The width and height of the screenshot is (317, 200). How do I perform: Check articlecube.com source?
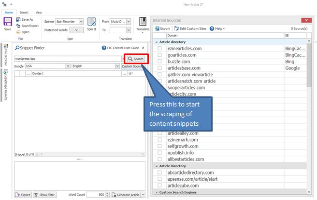160,186
